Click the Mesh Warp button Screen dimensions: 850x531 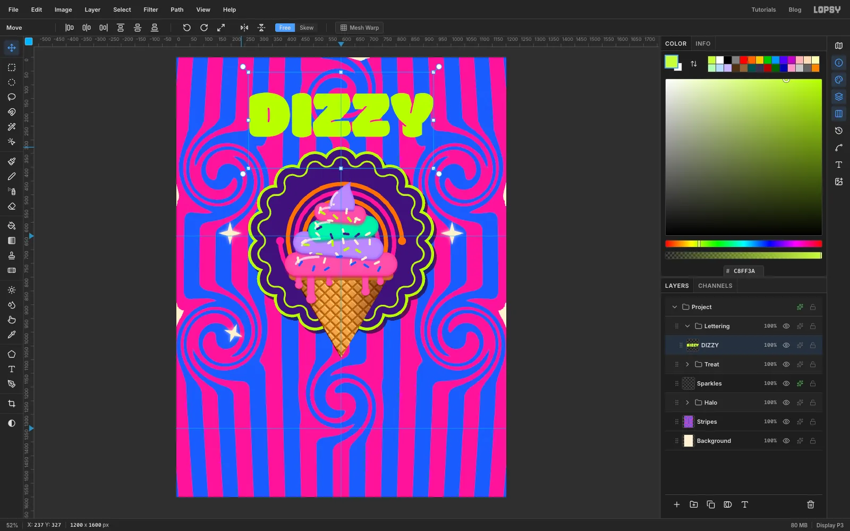coord(360,28)
